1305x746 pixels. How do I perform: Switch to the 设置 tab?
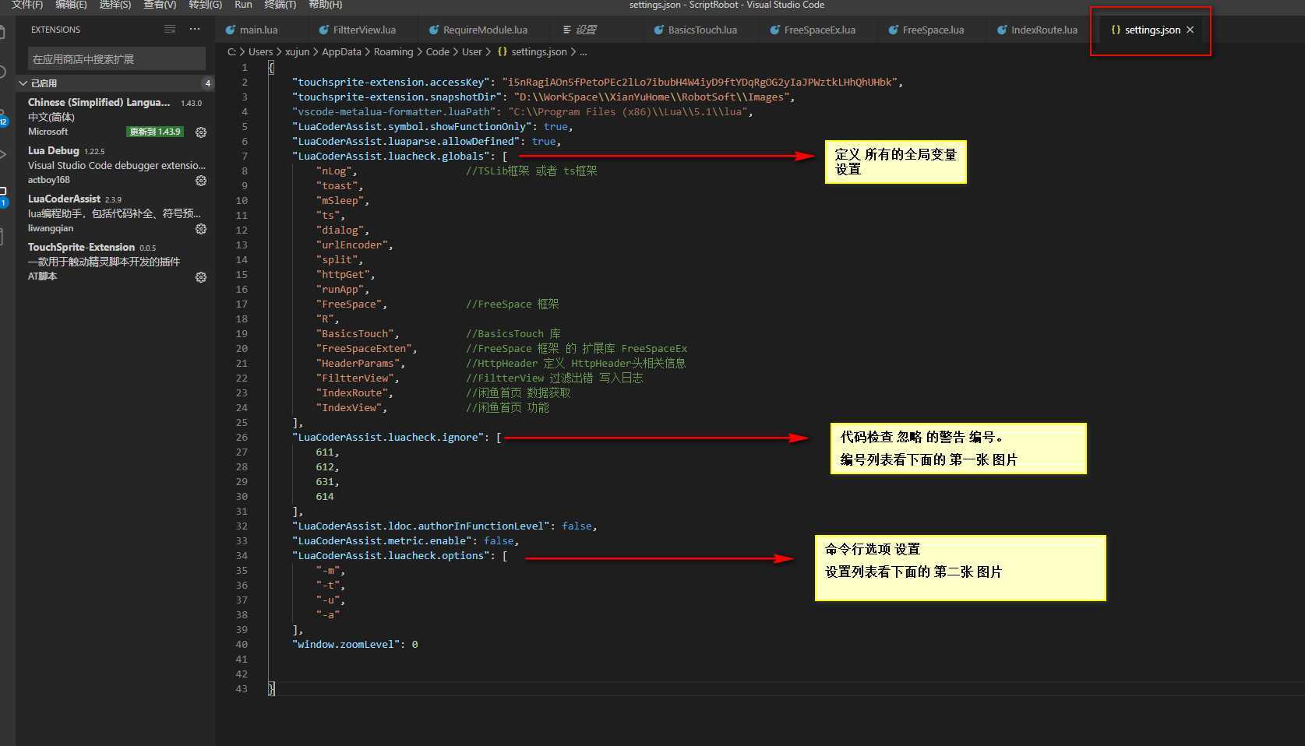click(585, 30)
